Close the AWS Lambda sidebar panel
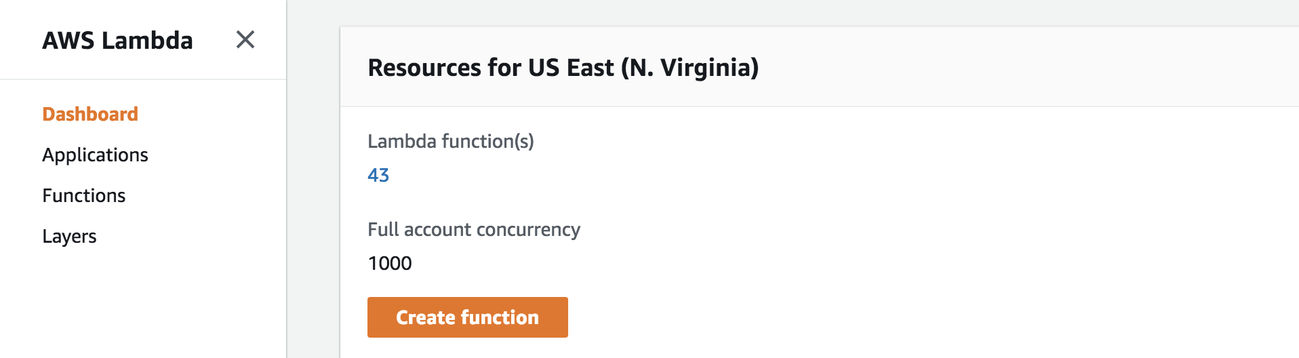 pyautogui.click(x=245, y=40)
